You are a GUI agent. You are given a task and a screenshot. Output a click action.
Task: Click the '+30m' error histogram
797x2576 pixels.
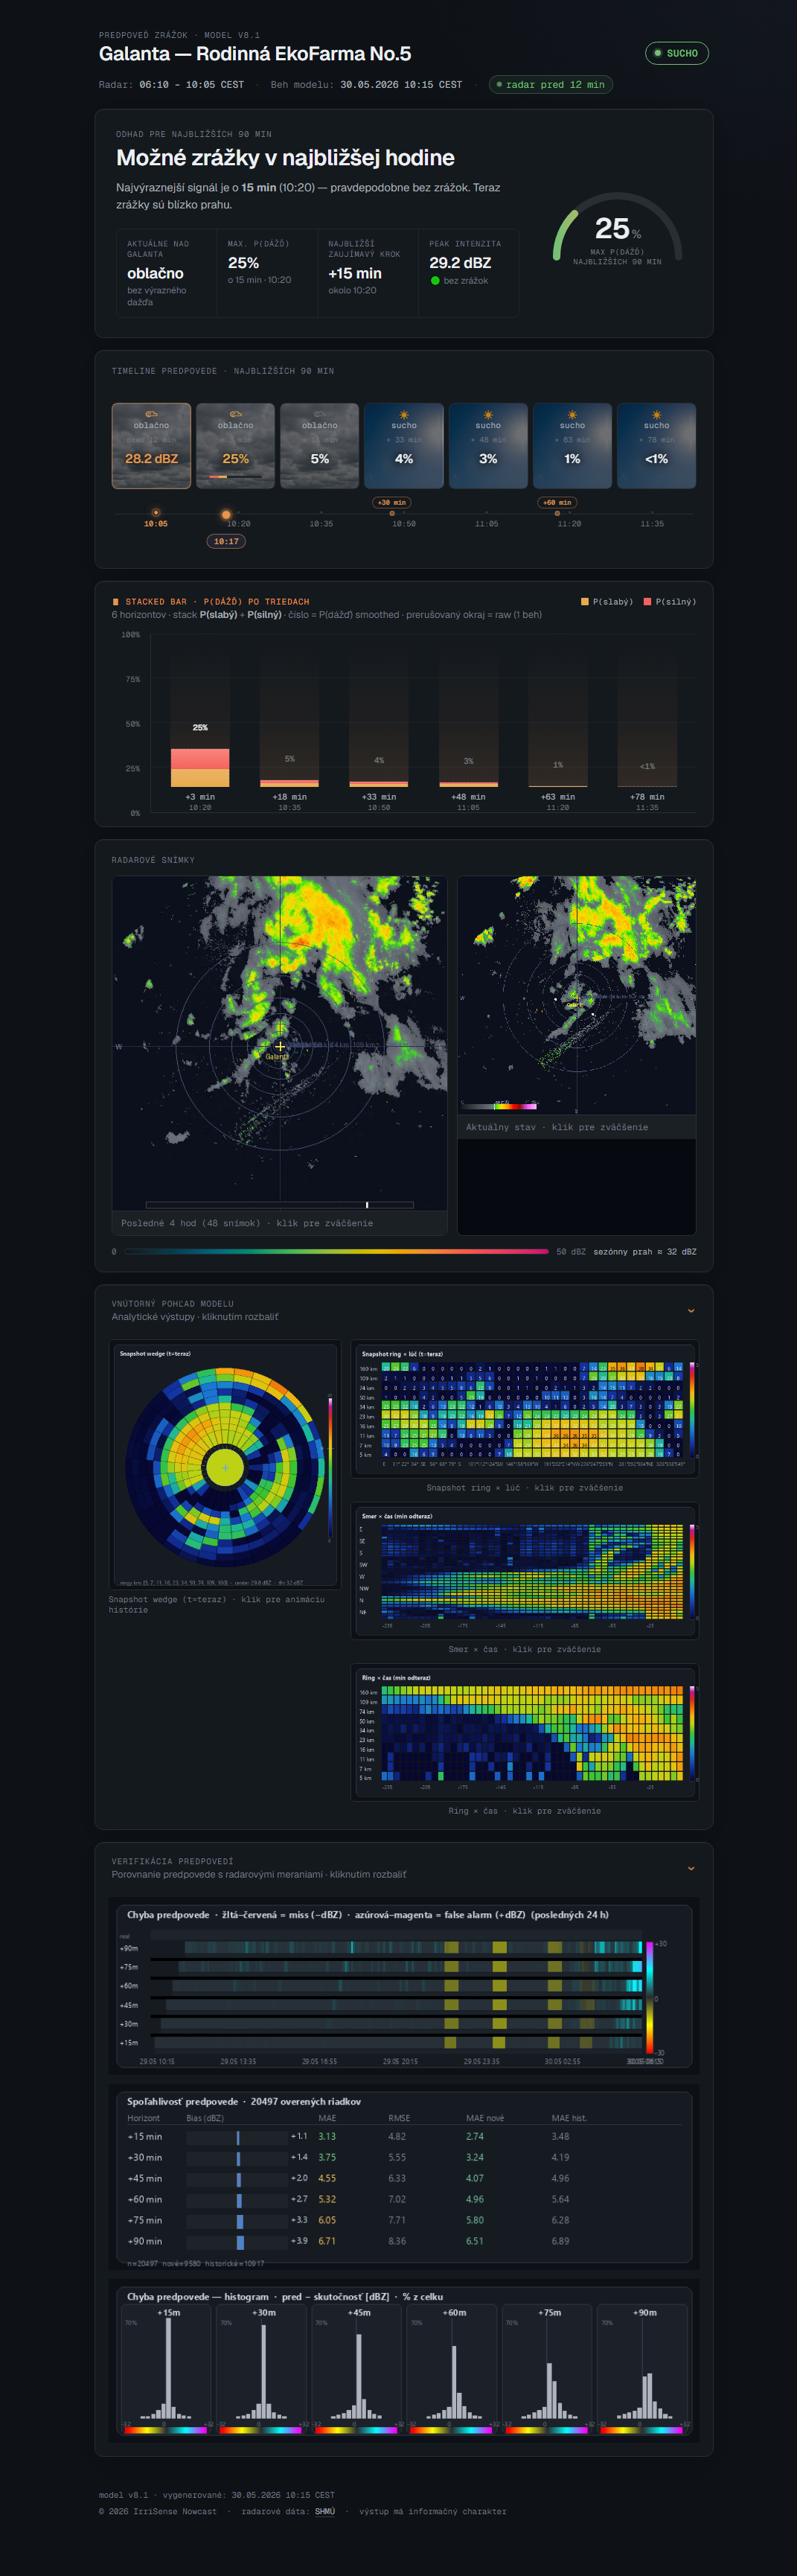tap(263, 2369)
